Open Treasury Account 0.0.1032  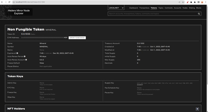(141, 43)
